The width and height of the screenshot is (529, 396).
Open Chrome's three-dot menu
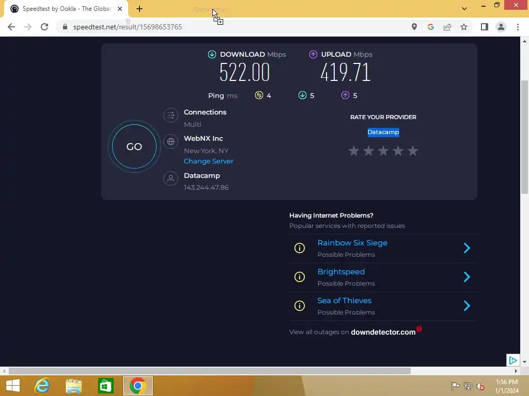click(518, 27)
